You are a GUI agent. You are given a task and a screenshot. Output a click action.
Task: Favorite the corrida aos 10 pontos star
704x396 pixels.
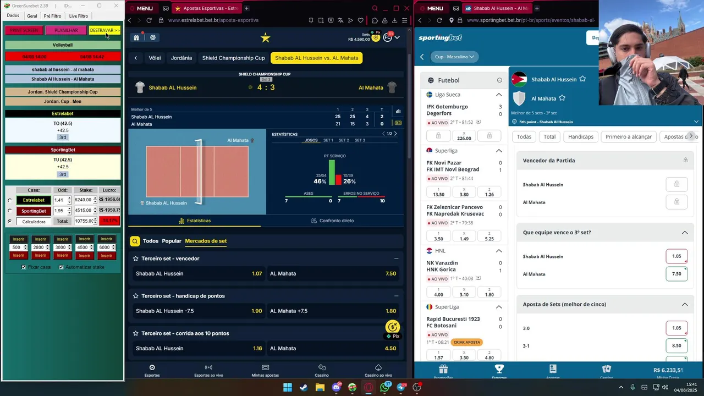pos(136,333)
